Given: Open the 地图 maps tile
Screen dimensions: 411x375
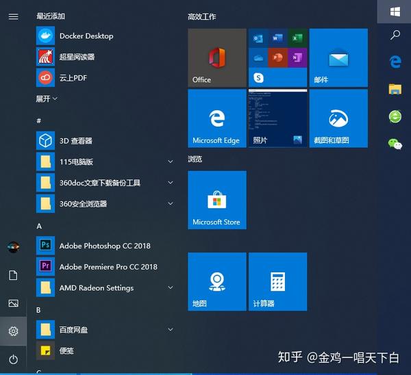Looking at the screenshot, I should click(x=217, y=282).
